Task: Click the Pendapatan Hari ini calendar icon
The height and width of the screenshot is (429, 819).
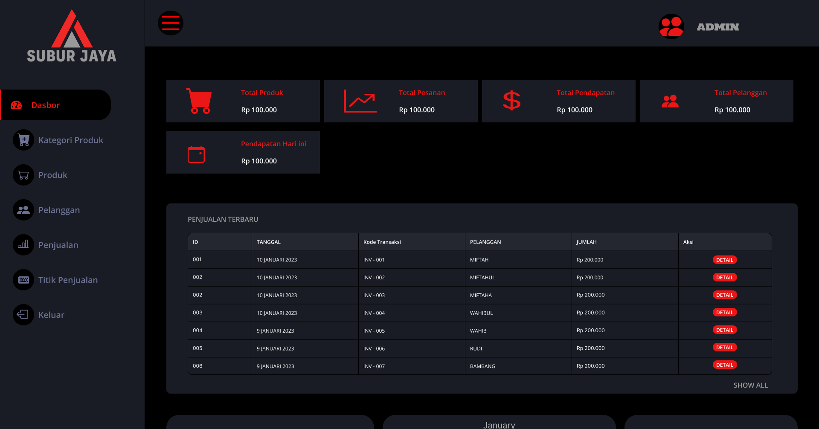Action: [196, 154]
